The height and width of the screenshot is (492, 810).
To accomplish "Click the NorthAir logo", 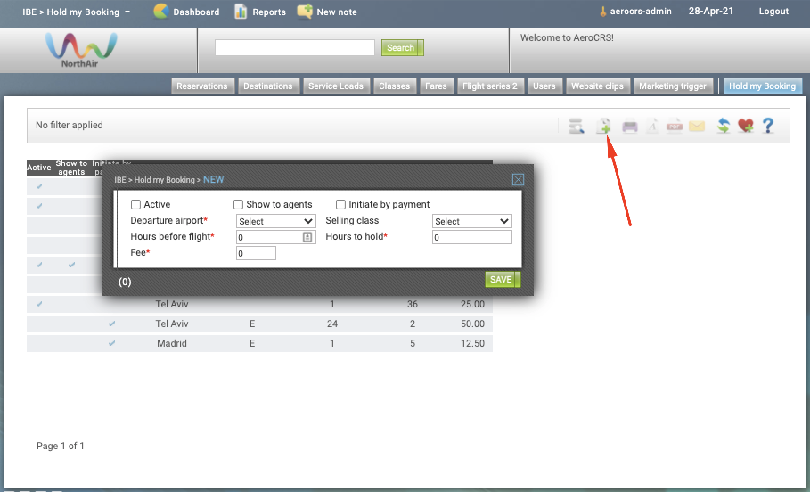I will [80, 50].
